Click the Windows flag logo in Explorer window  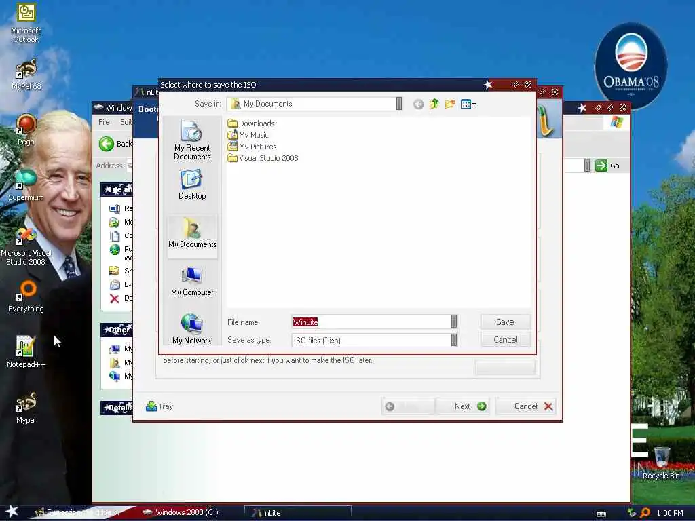coord(616,122)
